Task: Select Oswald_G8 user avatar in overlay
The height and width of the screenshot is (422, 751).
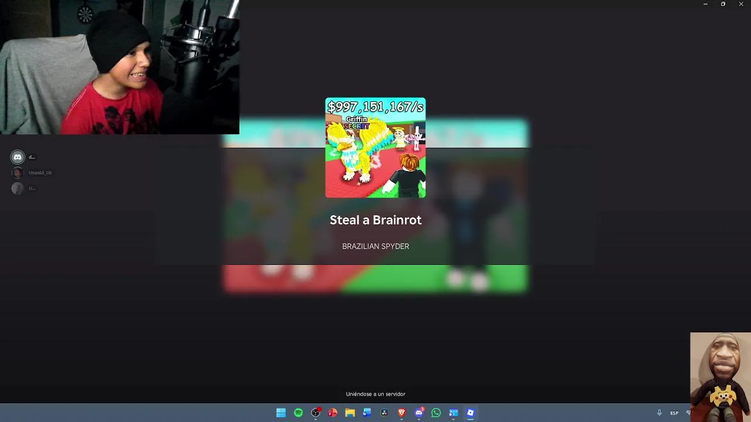Action: click(x=18, y=172)
